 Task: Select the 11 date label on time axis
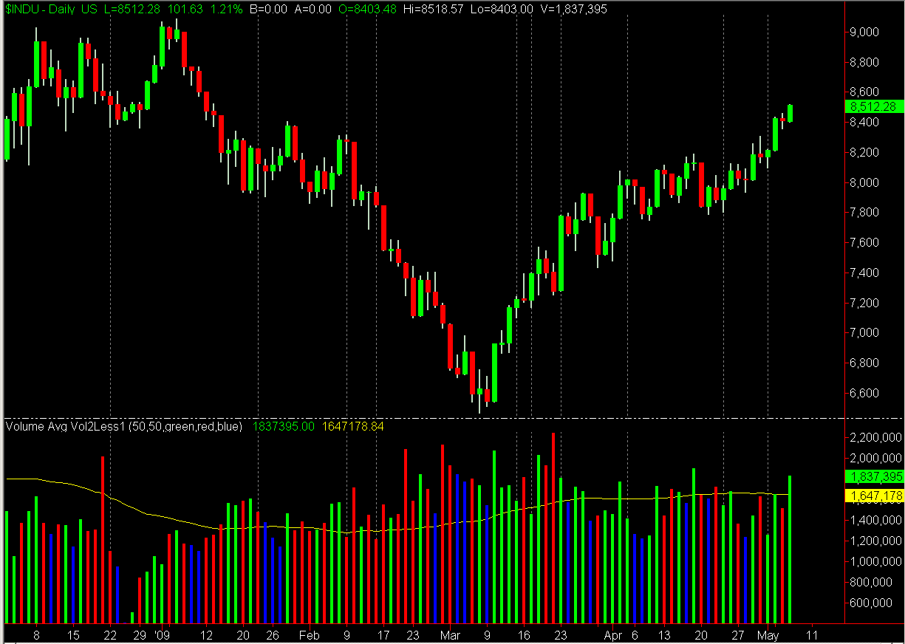coord(813,634)
